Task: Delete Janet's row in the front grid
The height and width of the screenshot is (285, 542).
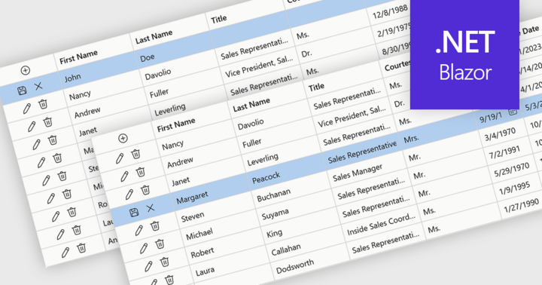Action: (x=145, y=190)
